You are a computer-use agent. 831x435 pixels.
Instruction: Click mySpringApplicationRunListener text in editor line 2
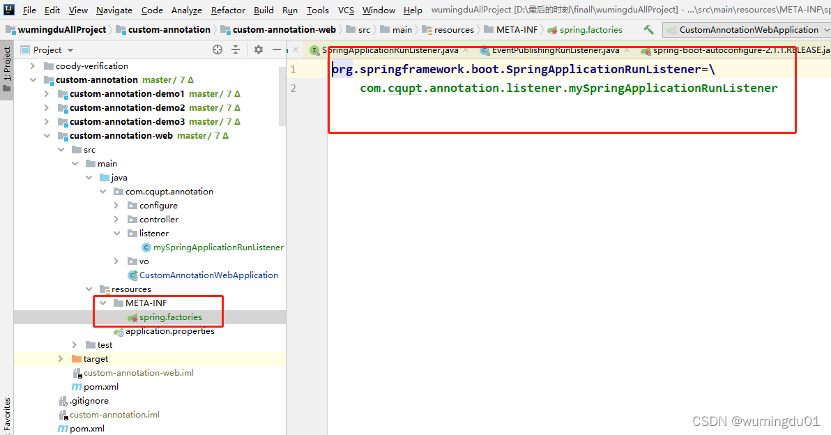tap(673, 88)
